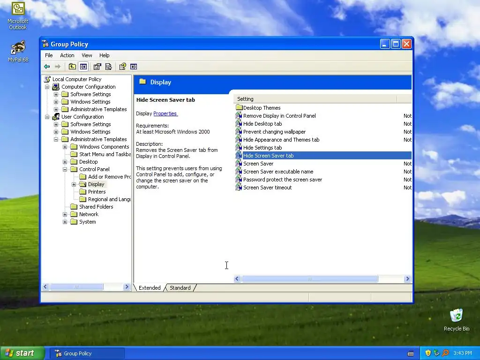Click the Setting column header
The height and width of the screenshot is (360, 480).
tap(315, 99)
